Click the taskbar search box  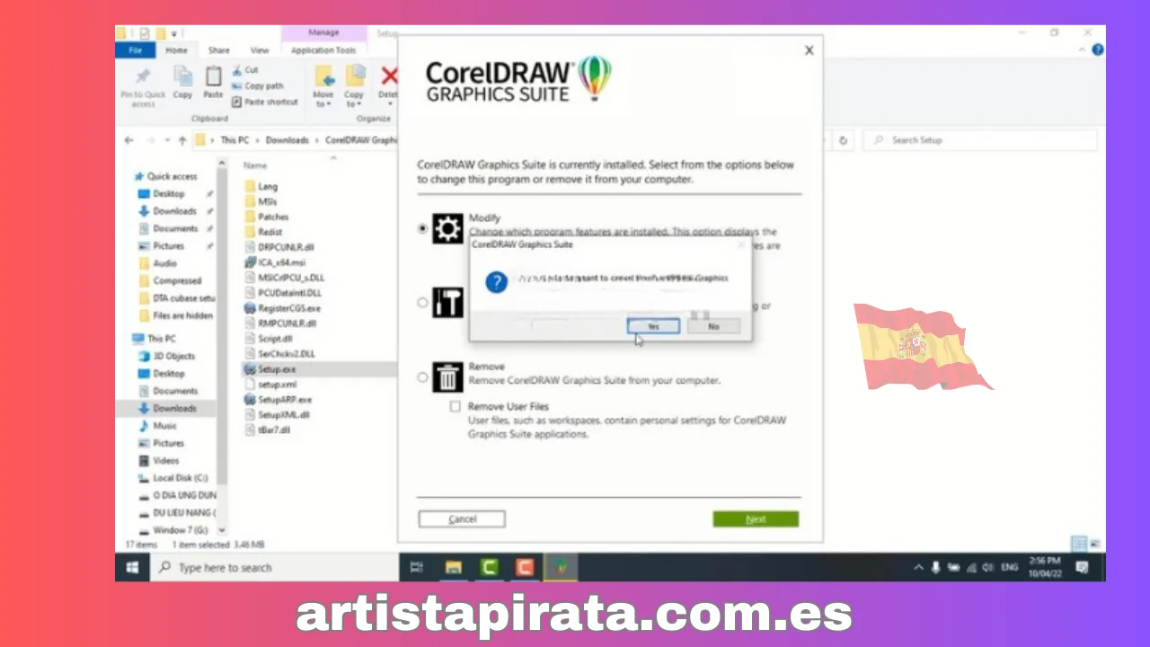click(274, 567)
